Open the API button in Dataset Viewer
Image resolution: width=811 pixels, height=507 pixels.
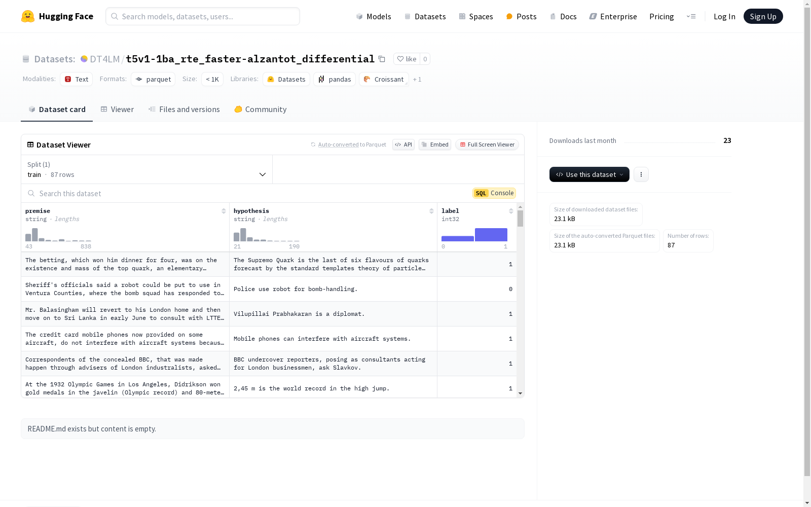click(x=403, y=144)
